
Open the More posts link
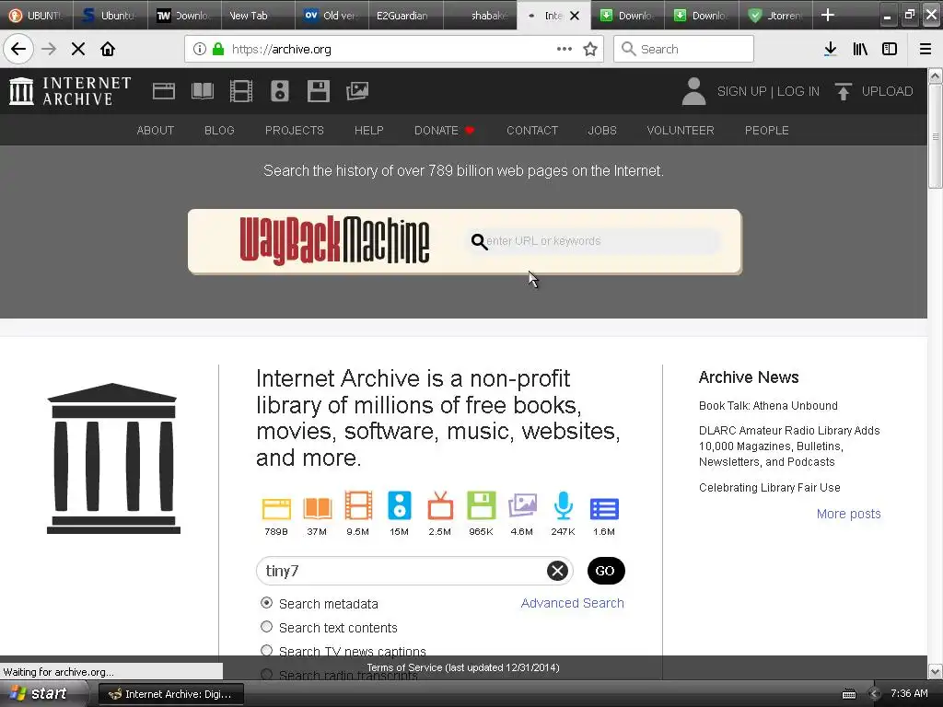coord(848,514)
